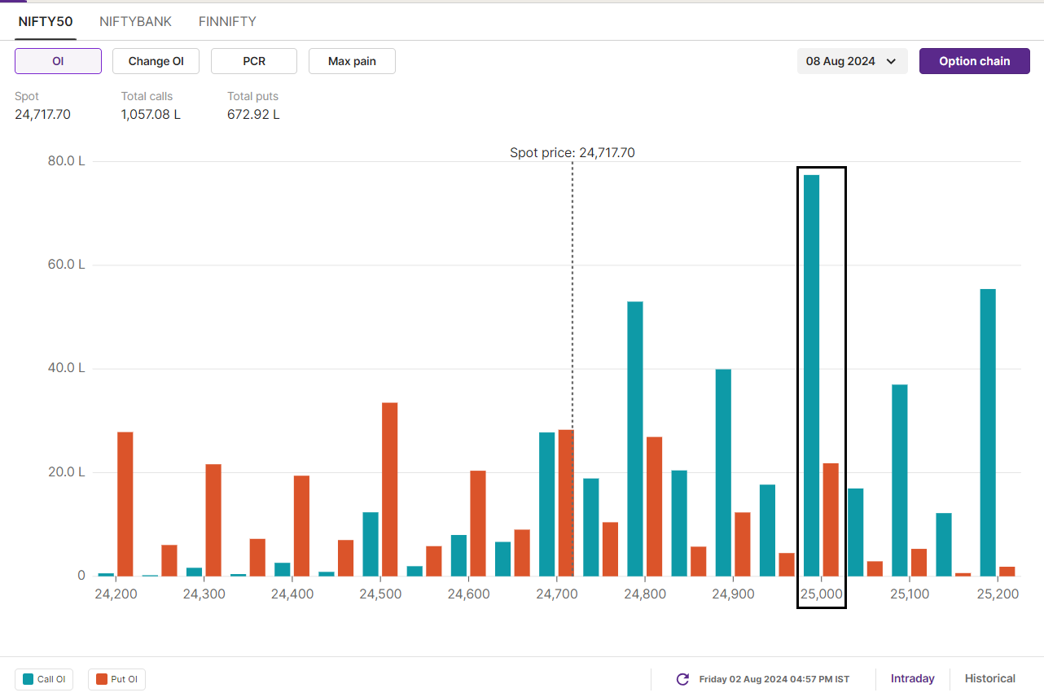
Task: Click the Spot value 24,717.70
Action: pos(42,114)
